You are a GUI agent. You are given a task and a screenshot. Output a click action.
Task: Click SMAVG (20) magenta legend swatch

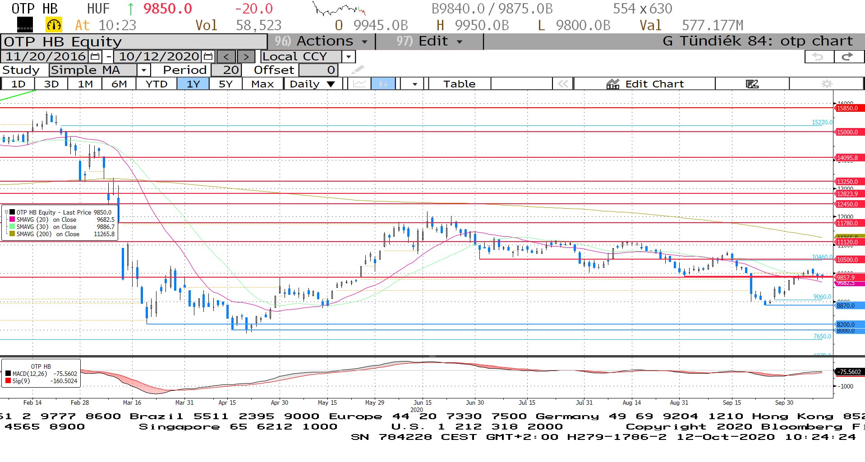point(12,220)
